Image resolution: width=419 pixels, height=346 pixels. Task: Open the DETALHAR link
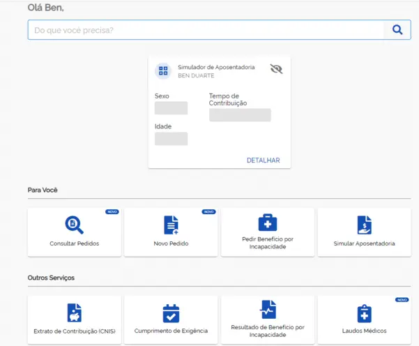coord(264,160)
